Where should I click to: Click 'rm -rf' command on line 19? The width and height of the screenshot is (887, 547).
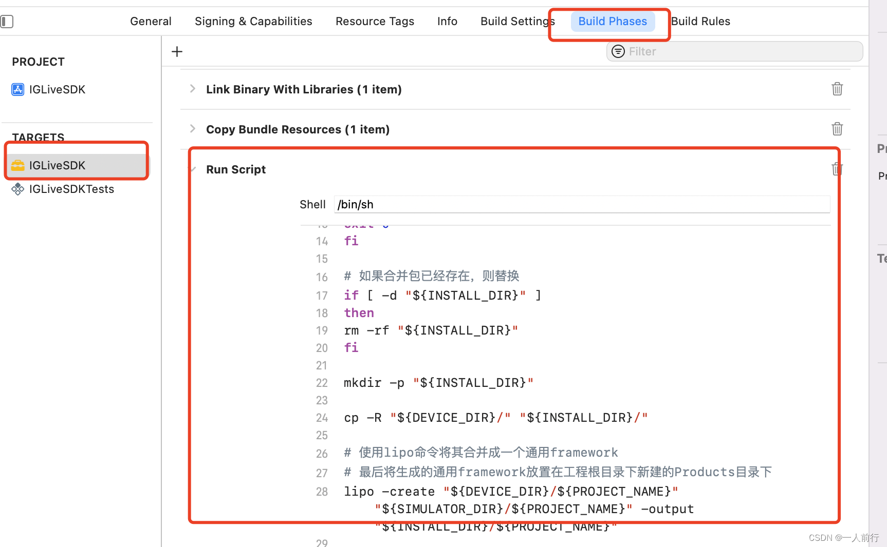click(431, 330)
